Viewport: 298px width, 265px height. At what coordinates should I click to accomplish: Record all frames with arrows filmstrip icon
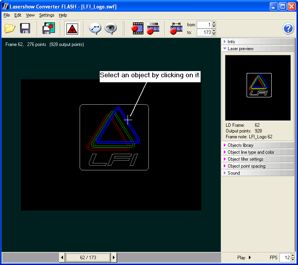tap(153, 29)
